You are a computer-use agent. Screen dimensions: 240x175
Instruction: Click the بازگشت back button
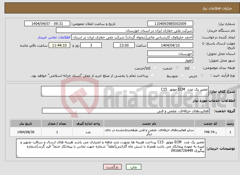112,167
